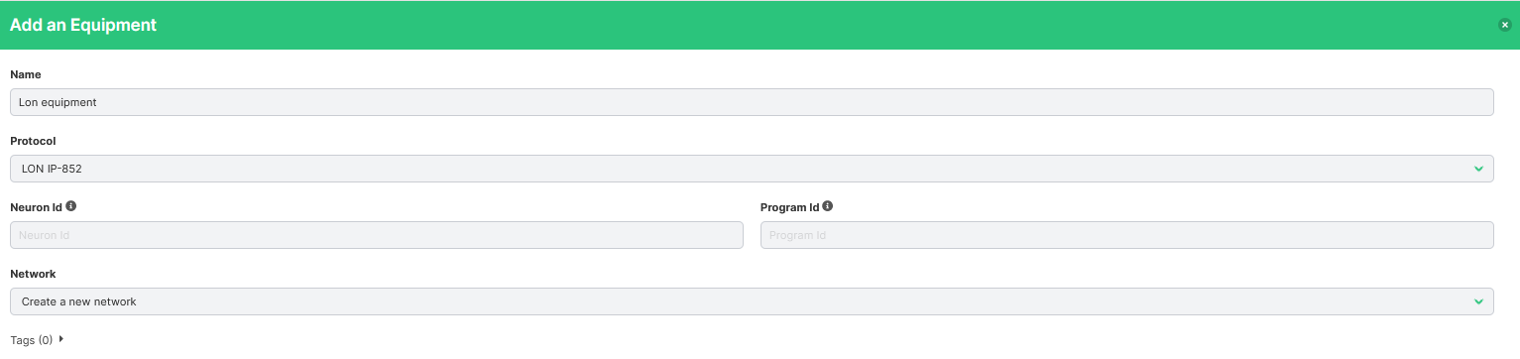Click the Program Id label text
This screenshot has height=359, width=1520.
coord(790,207)
